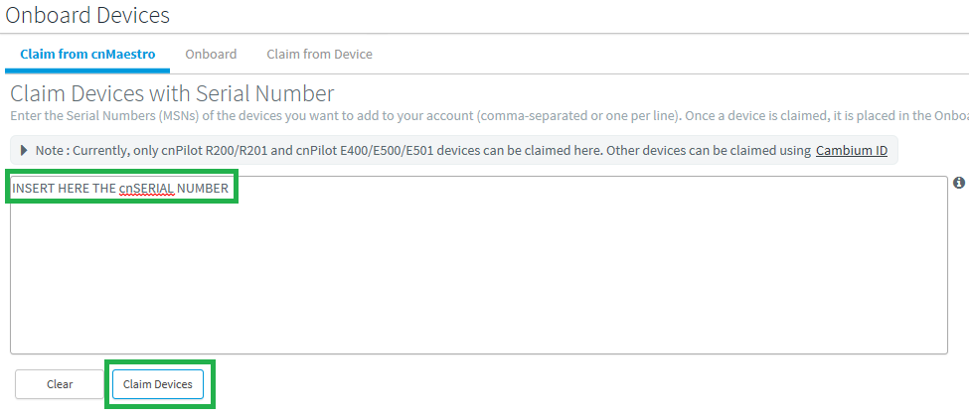969x419 pixels.
Task: Click the Claim Devices button
Action: (x=158, y=384)
